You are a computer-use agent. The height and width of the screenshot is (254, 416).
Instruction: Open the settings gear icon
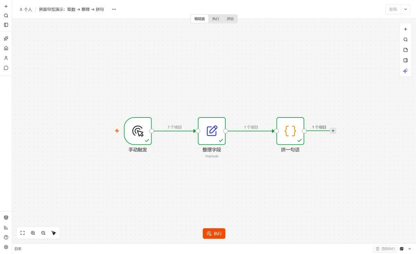(6, 247)
